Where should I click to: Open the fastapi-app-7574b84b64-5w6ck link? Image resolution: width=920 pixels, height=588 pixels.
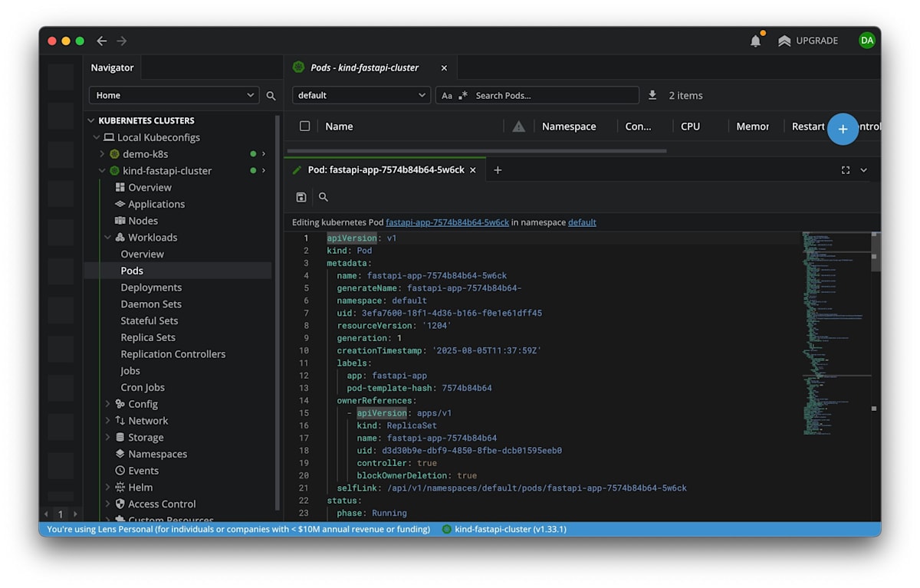point(447,222)
